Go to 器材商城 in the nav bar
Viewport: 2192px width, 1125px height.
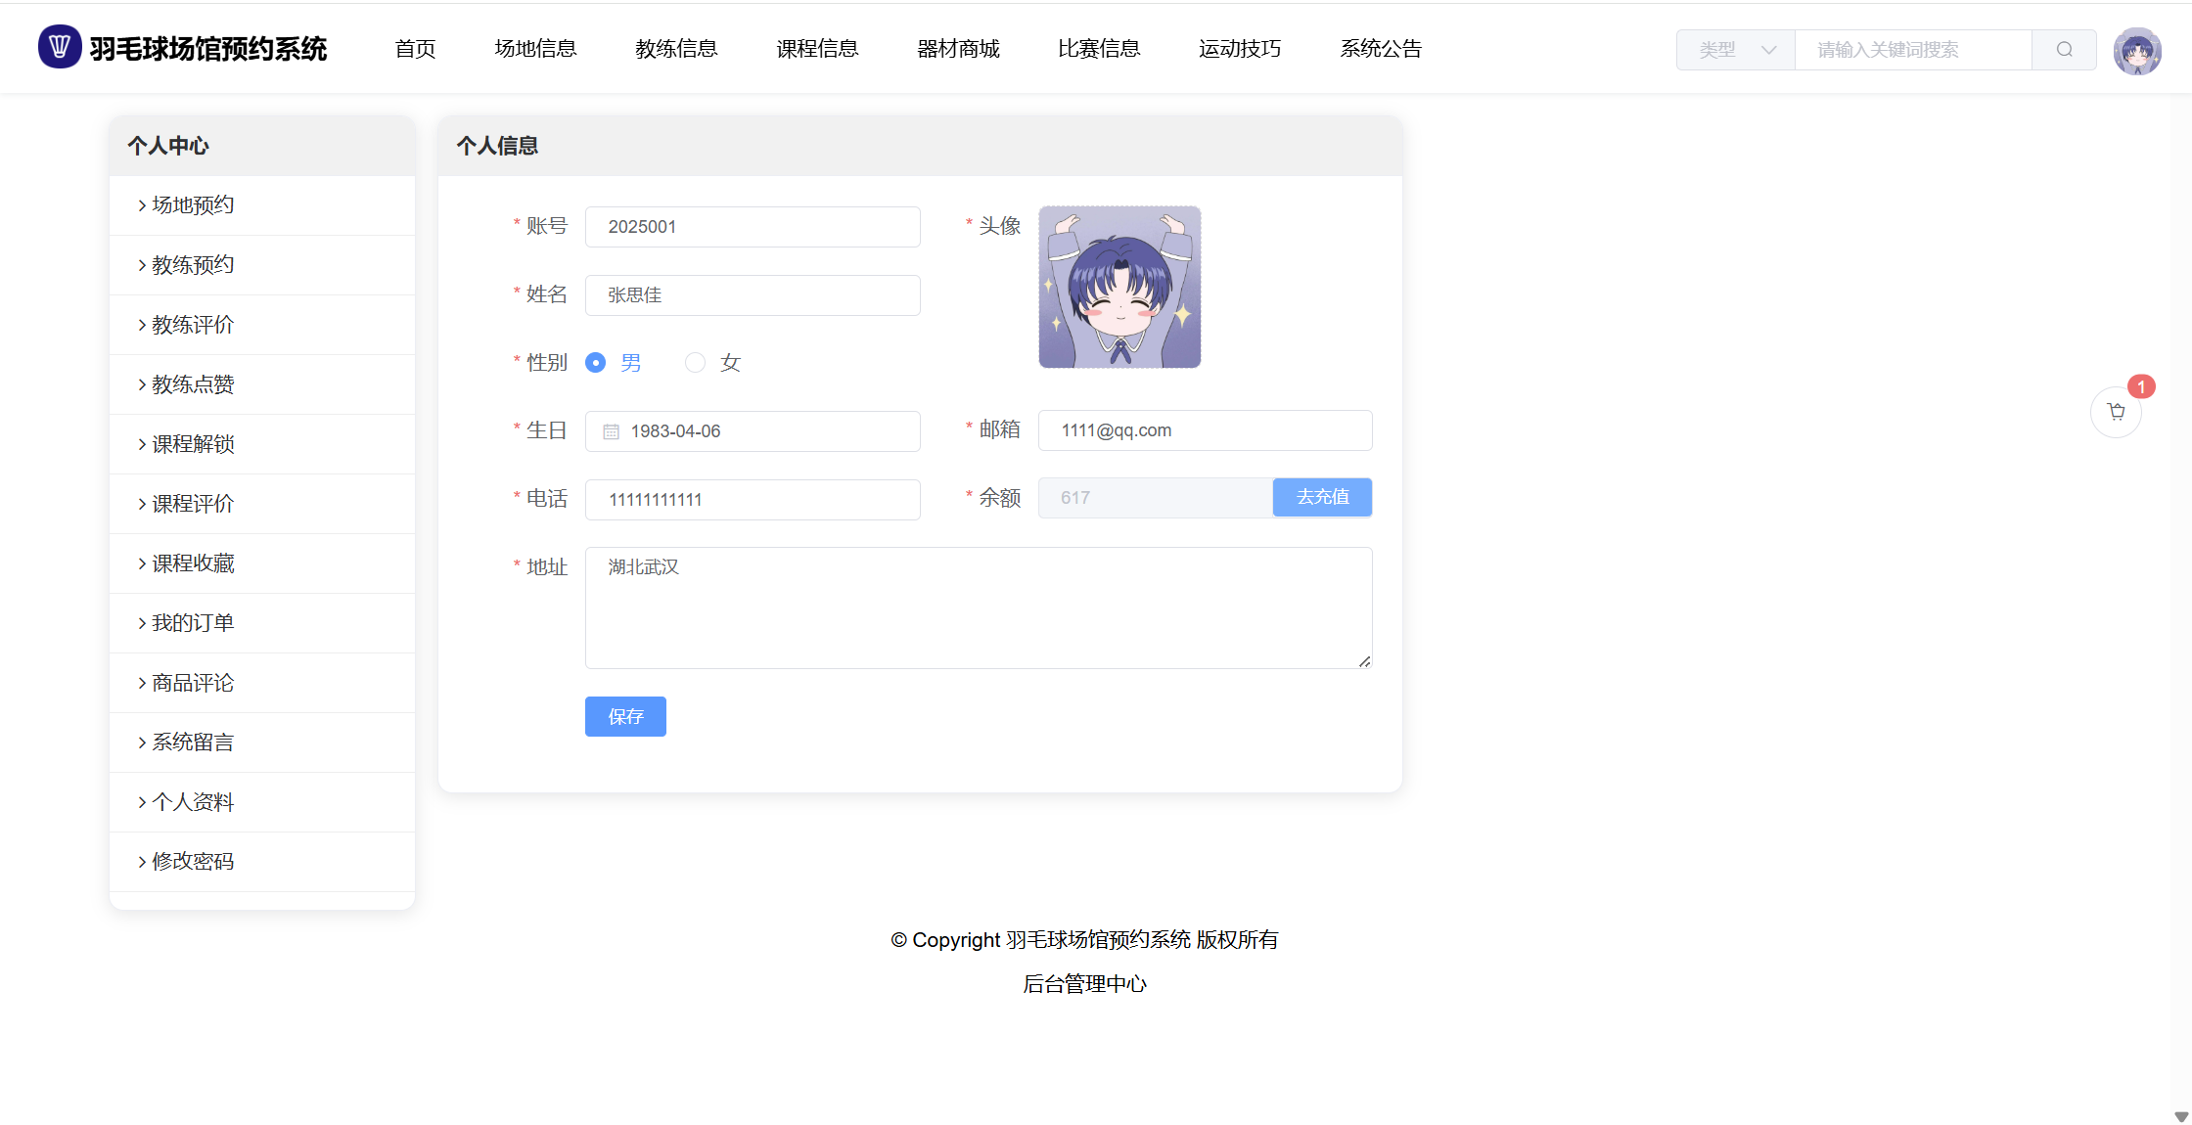click(x=958, y=49)
